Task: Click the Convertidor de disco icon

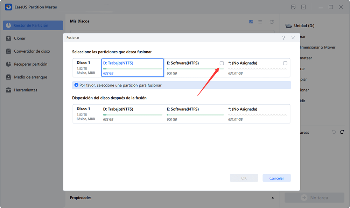Action: point(8,51)
